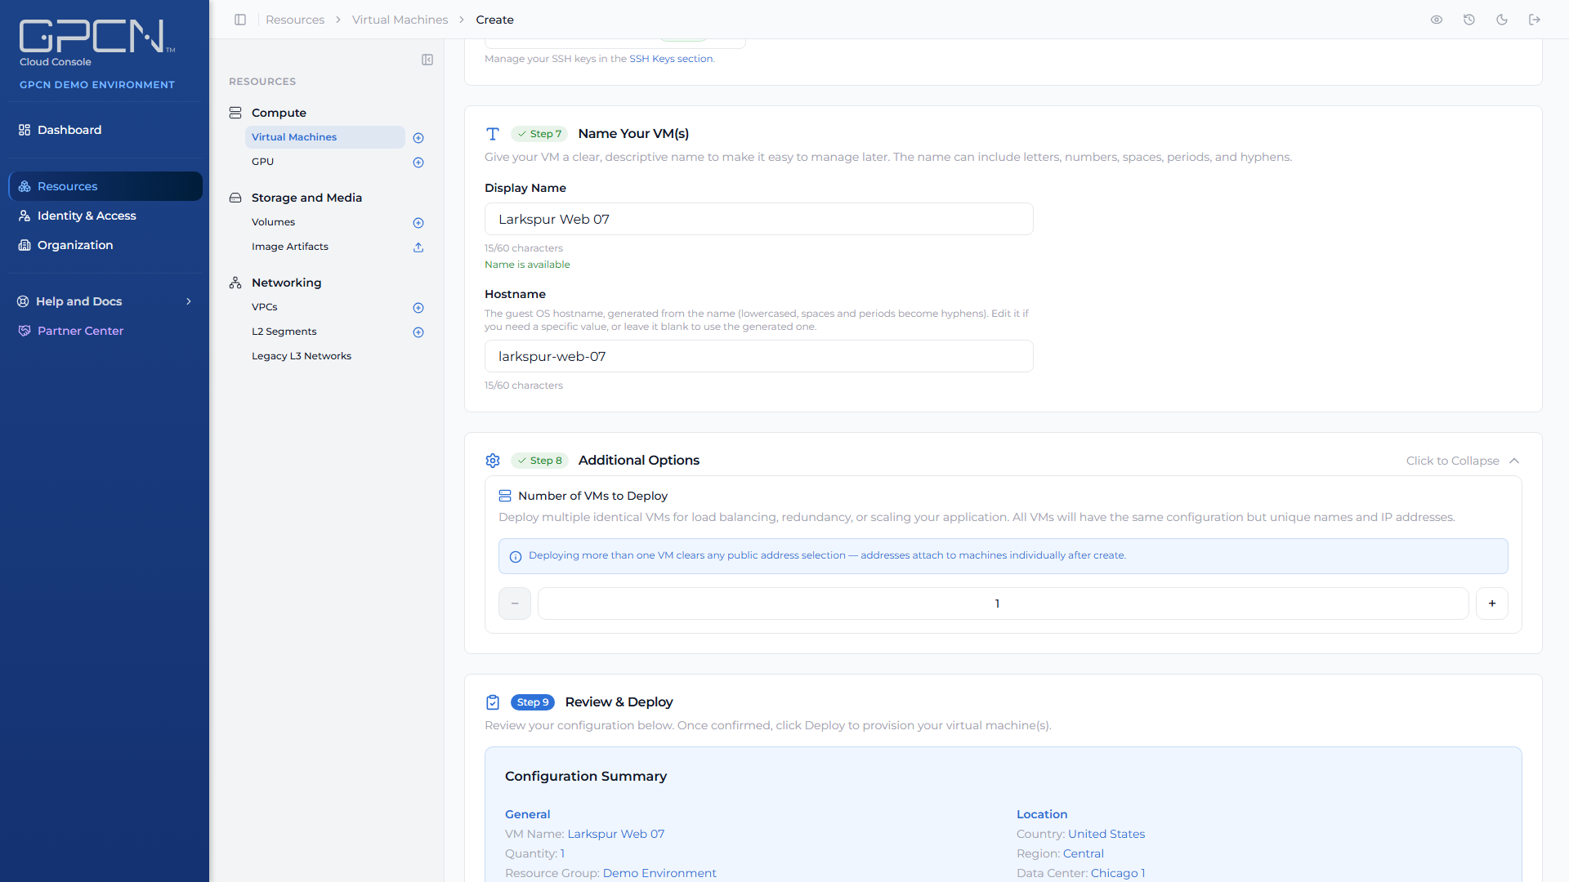The width and height of the screenshot is (1569, 882).
Task: Click the Name Your VM text icon
Action: click(493, 134)
